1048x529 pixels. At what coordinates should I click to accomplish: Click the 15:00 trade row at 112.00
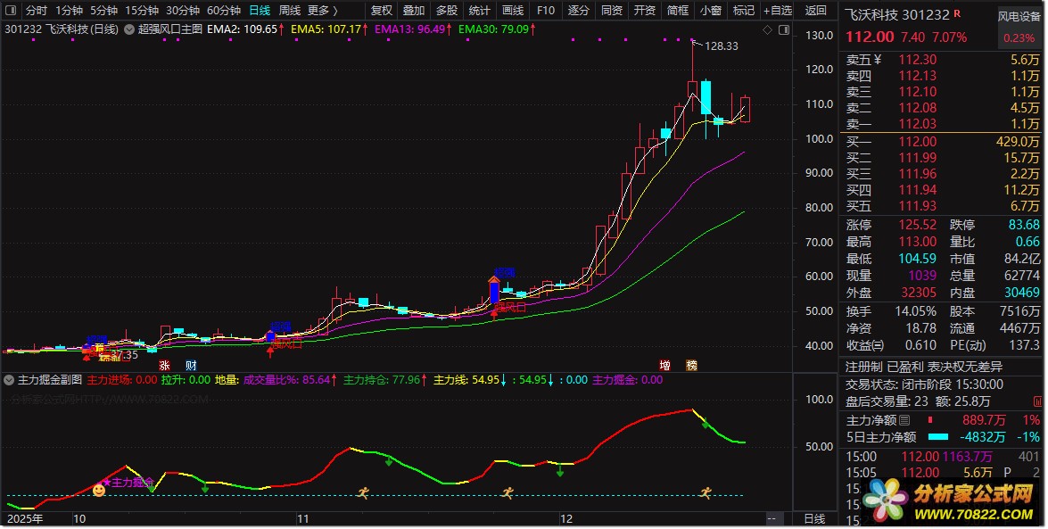[x=943, y=457]
